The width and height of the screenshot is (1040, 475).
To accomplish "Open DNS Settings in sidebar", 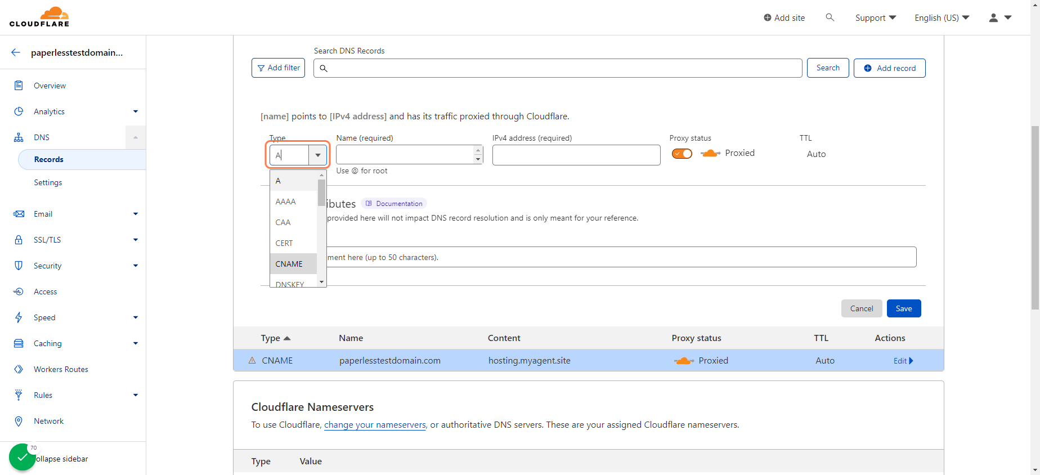I will [48, 182].
